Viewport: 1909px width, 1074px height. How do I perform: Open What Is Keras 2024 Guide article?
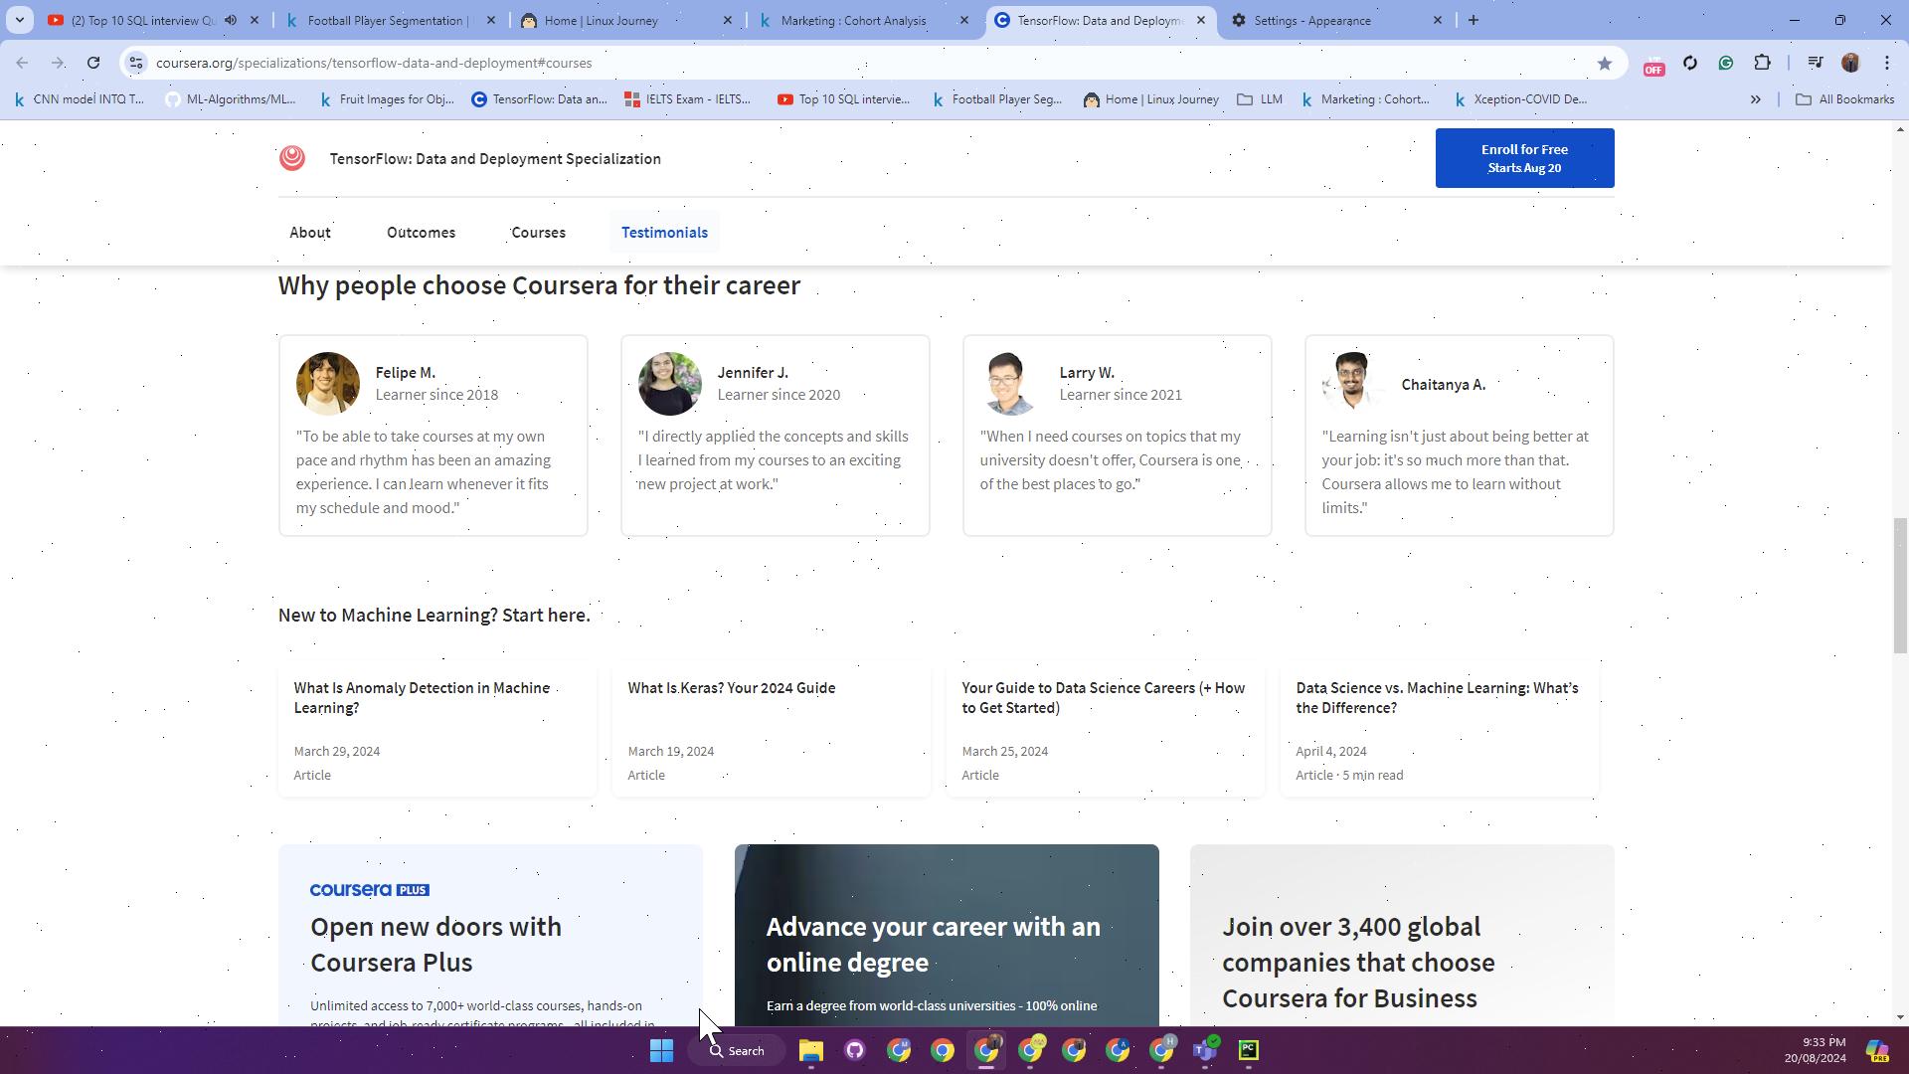coord(772,731)
